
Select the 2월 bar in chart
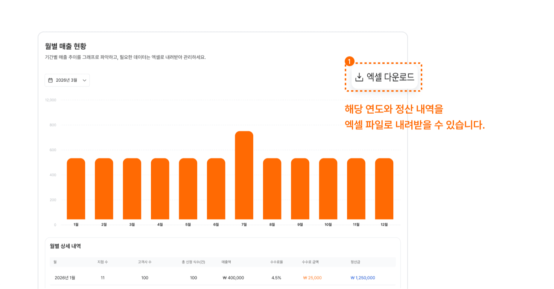[x=104, y=189]
